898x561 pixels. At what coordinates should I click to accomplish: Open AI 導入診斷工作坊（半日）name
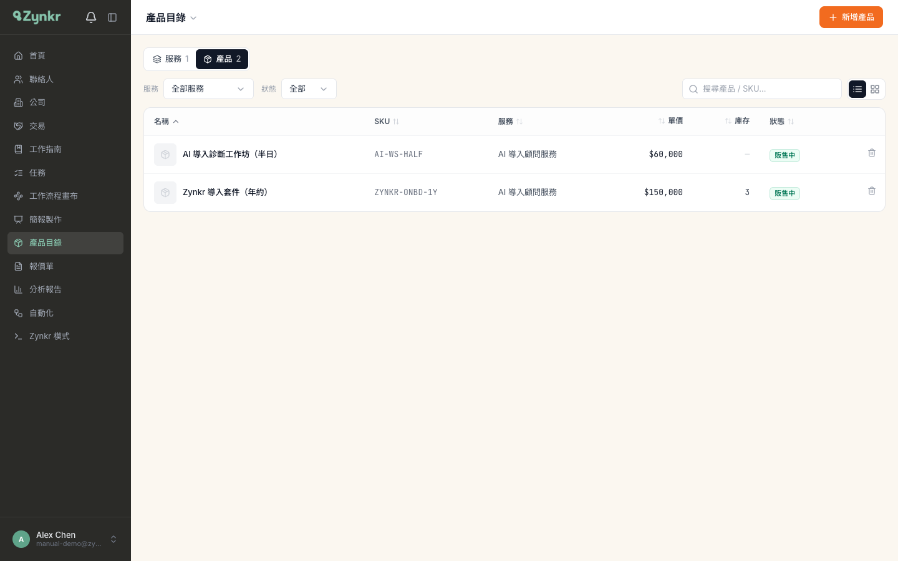[x=231, y=154]
